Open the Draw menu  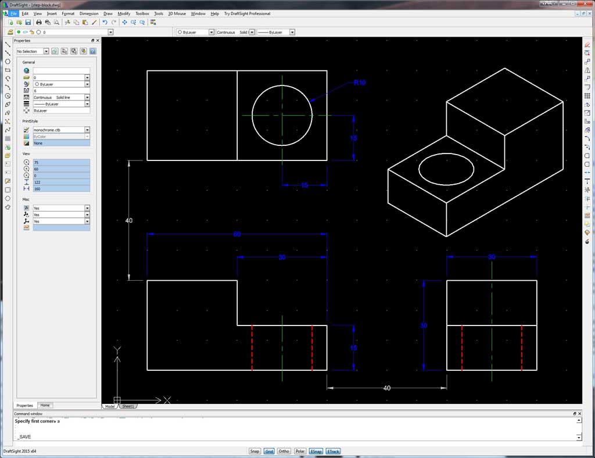coord(108,14)
